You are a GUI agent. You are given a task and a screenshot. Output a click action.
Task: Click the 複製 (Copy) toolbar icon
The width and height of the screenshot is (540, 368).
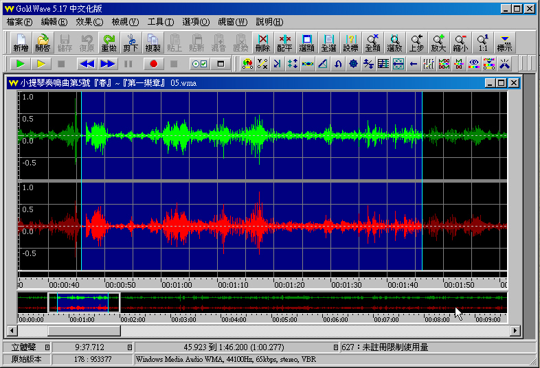pos(153,43)
